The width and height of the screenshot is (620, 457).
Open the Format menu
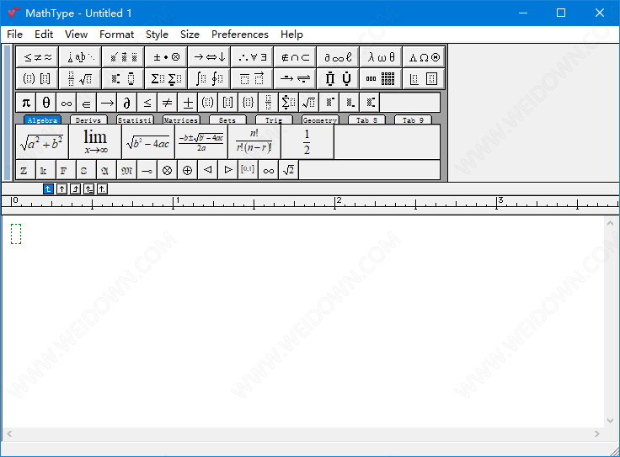[x=116, y=35]
